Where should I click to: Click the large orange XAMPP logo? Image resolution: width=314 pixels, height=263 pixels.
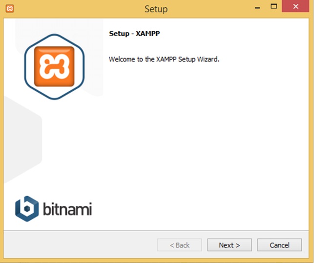click(x=54, y=67)
